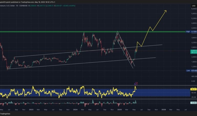Click the low price value L2,349.73
The image size is (197, 116).
[x=49, y=6]
